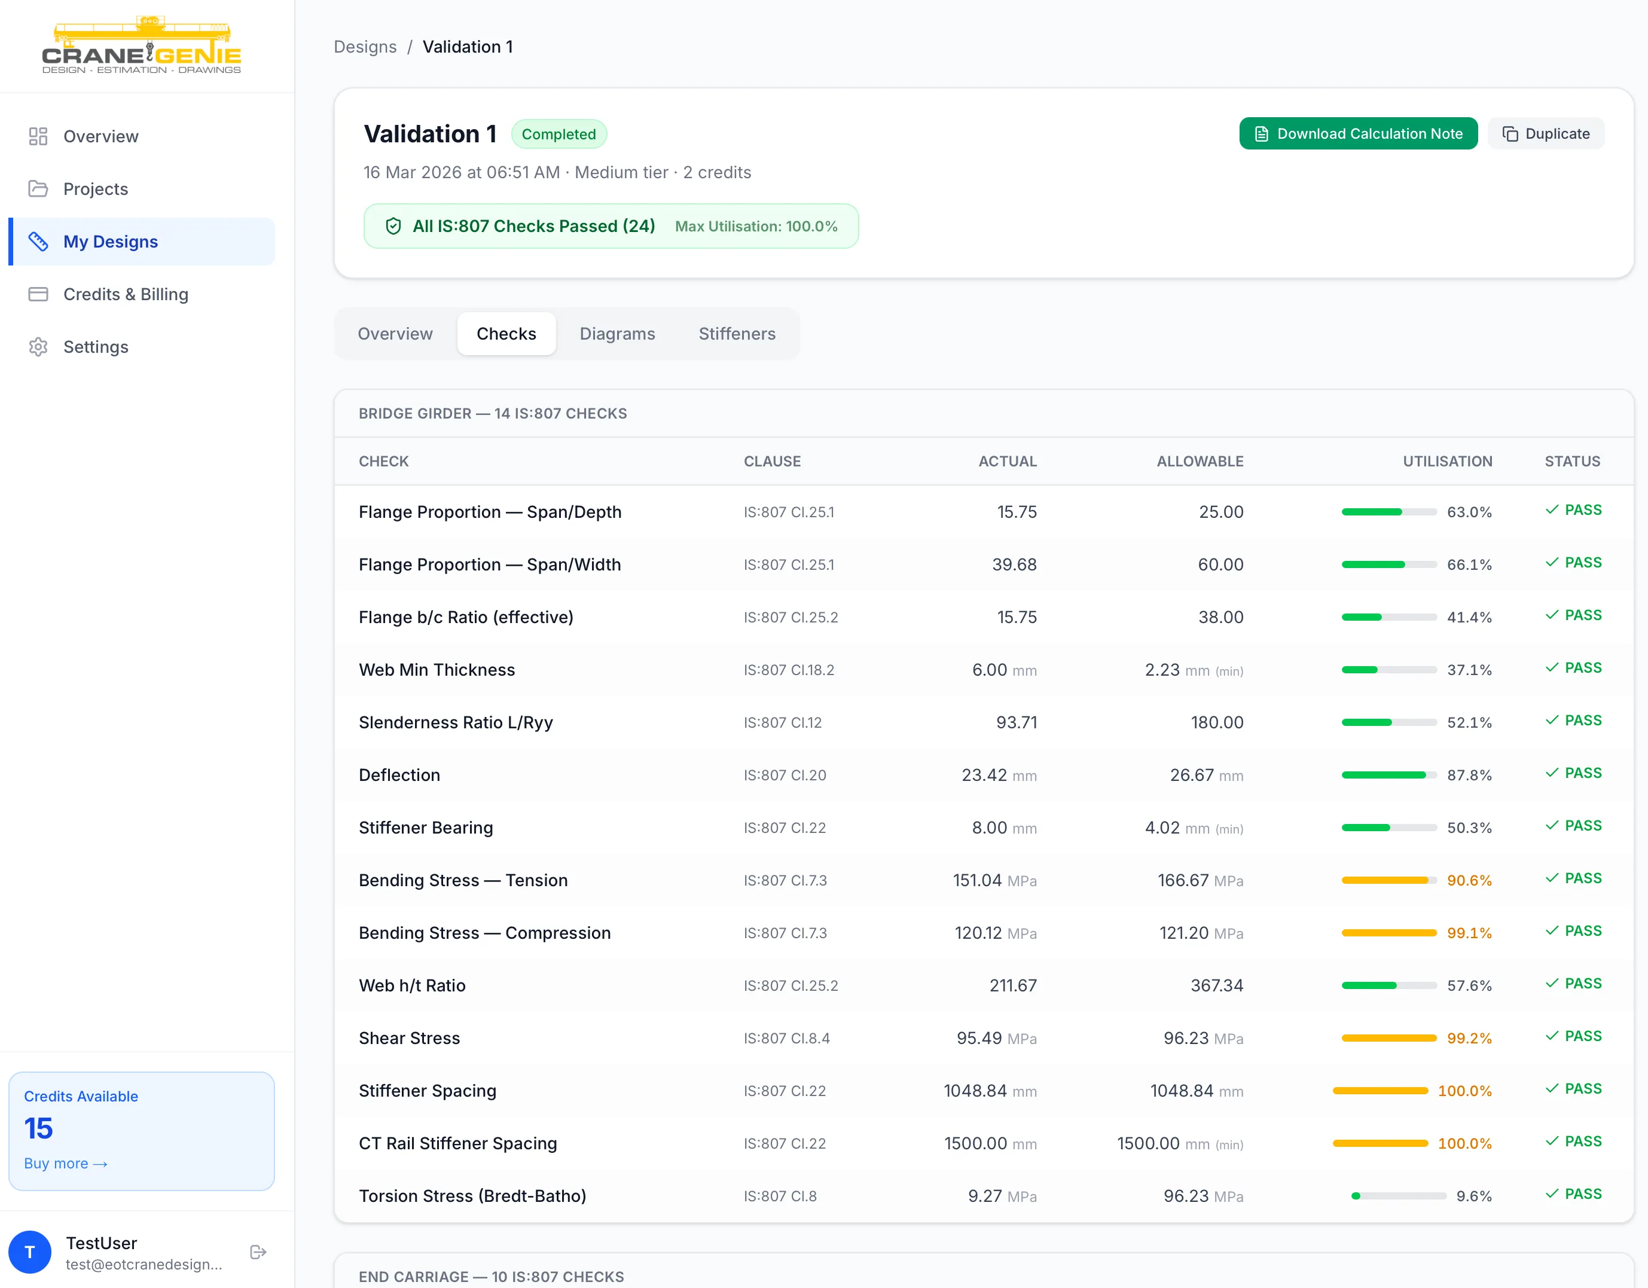Click the CHECK column header
Image resolution: width=1648 pixels, height=1288 pixels.
click(x=384, y=461)
